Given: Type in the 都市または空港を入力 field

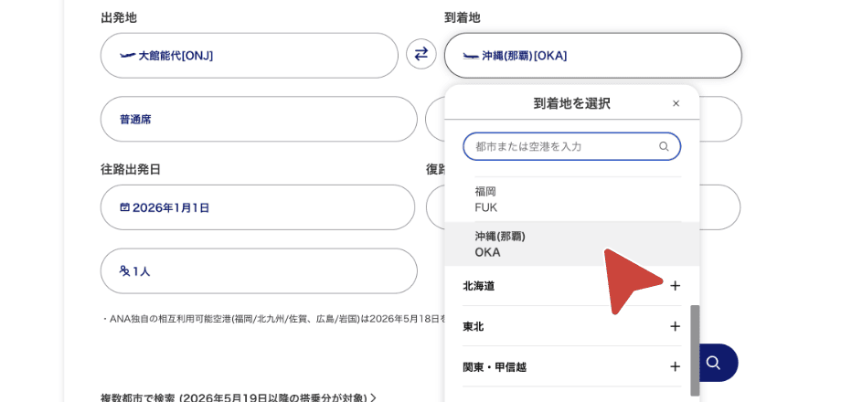Looking at the screenshot, I should point(562,146).
